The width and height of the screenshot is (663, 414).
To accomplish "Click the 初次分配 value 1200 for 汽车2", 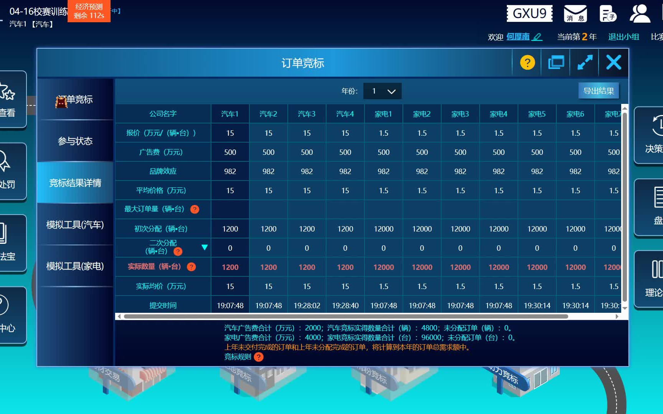I will tap(268, 229).
